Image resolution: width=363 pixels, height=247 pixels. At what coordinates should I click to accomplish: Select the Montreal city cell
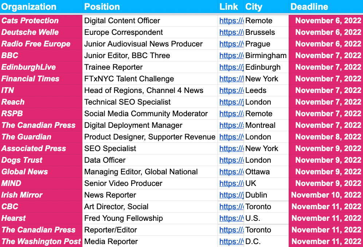266,125
